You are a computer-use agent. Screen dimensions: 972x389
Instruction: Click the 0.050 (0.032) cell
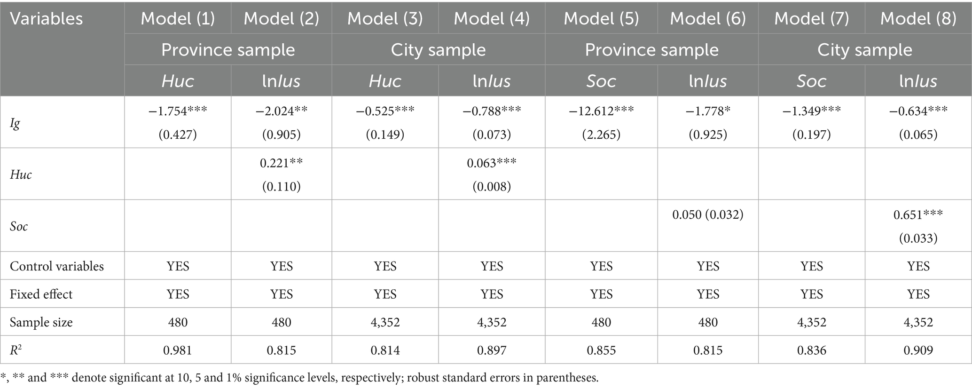708,215
